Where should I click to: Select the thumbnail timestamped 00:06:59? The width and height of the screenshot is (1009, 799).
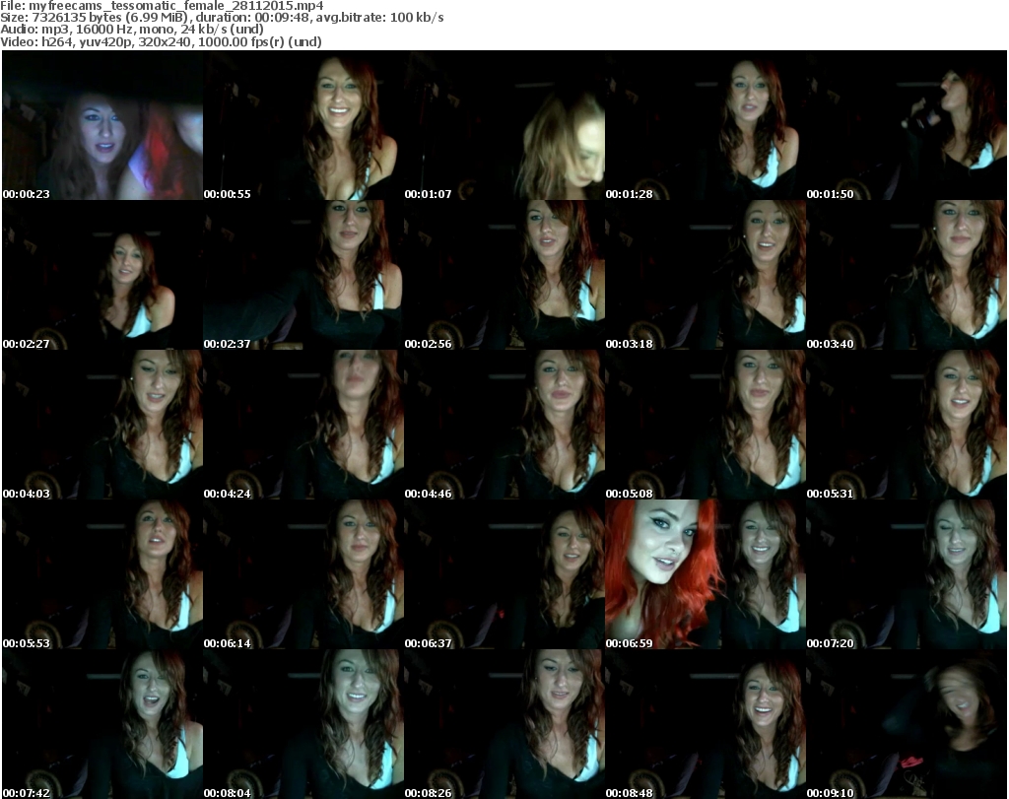click(706, 573)
